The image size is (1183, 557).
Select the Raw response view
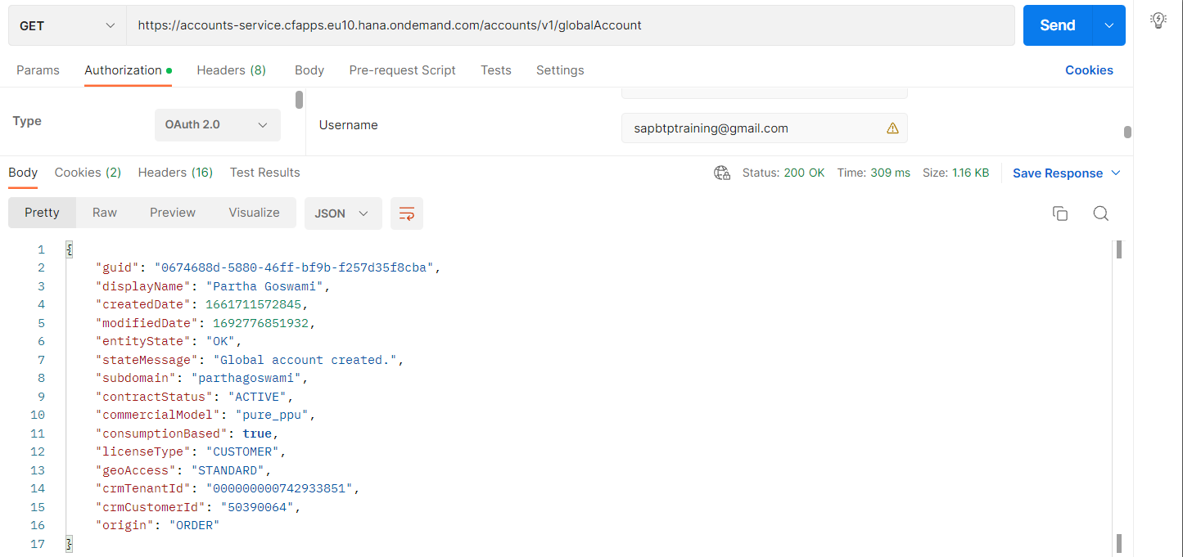pyautogui.click(x=105, y=213)
